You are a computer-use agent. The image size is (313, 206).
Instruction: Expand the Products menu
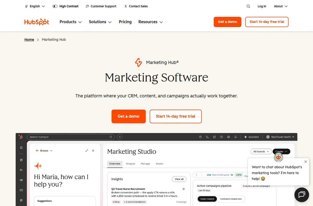pos(71,22)
